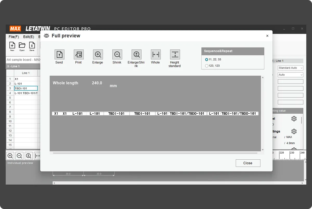Click the Whole width fit icon

[x=155, y=55]
